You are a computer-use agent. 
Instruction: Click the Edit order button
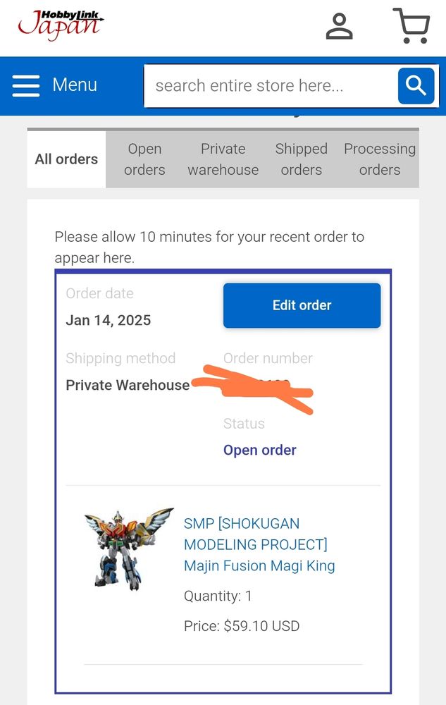pos(302,305)
